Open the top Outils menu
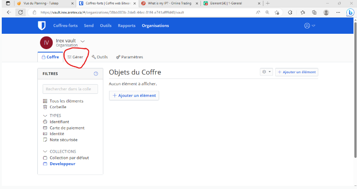 (x=106, y=26)
